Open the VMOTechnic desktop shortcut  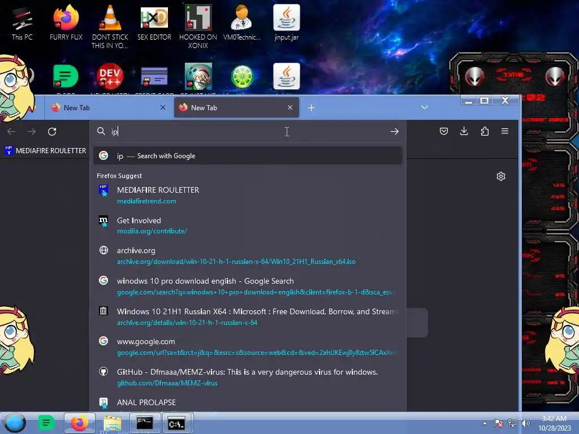[242, 23]
